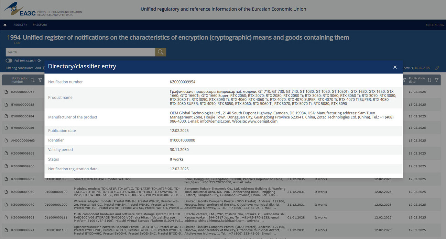Select row BY0000000985 notification number

(x=23, y=105)
